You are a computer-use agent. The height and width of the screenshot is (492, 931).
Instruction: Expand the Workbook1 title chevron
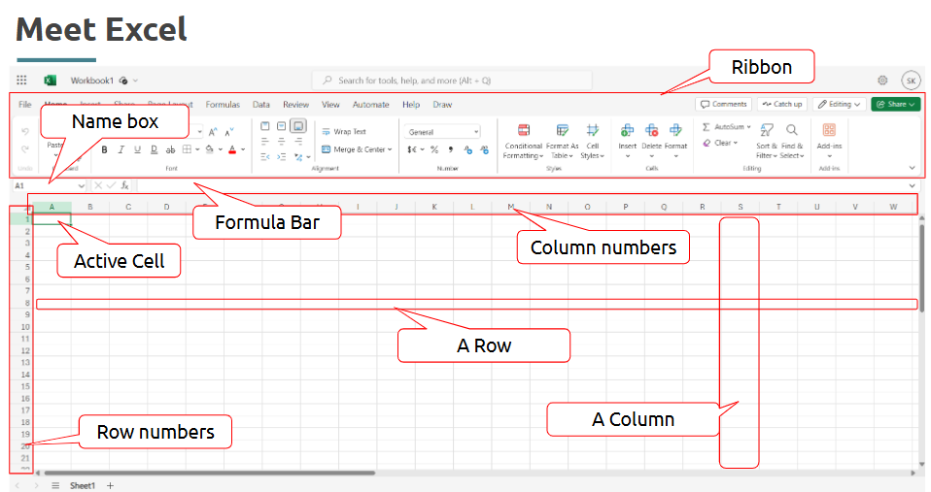[x=135, y=80]
